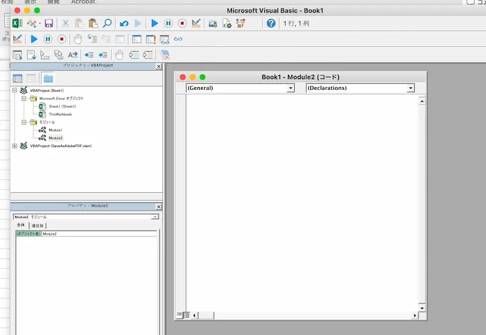
Task: Open the Immediate Window icon with exclamation mark
Action: 151,39
